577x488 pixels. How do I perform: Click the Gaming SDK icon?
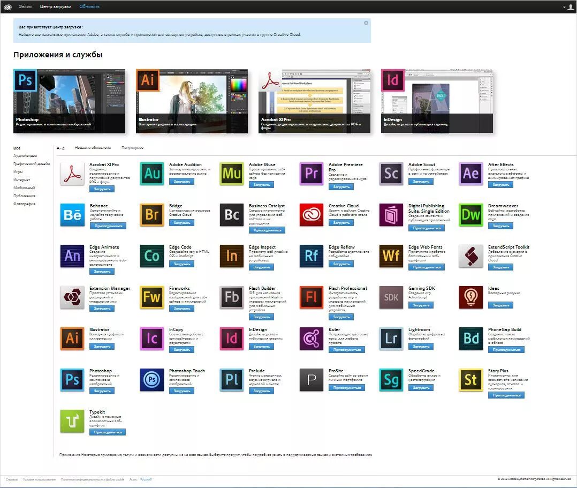[391, 297]
